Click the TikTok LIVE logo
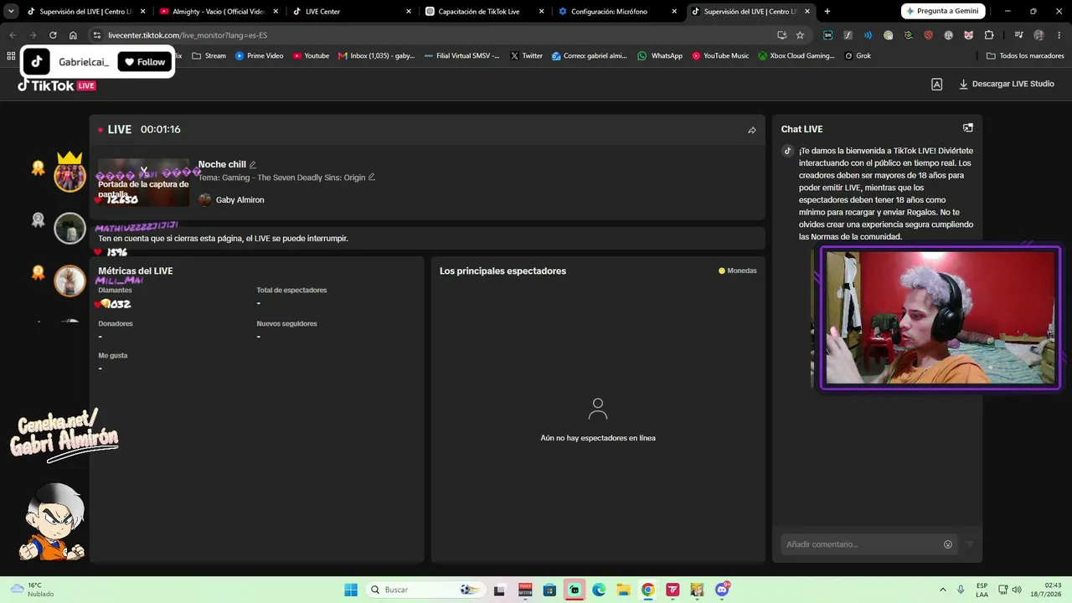Viewport: 1072px width, 603px height. (x=57, y=85)
